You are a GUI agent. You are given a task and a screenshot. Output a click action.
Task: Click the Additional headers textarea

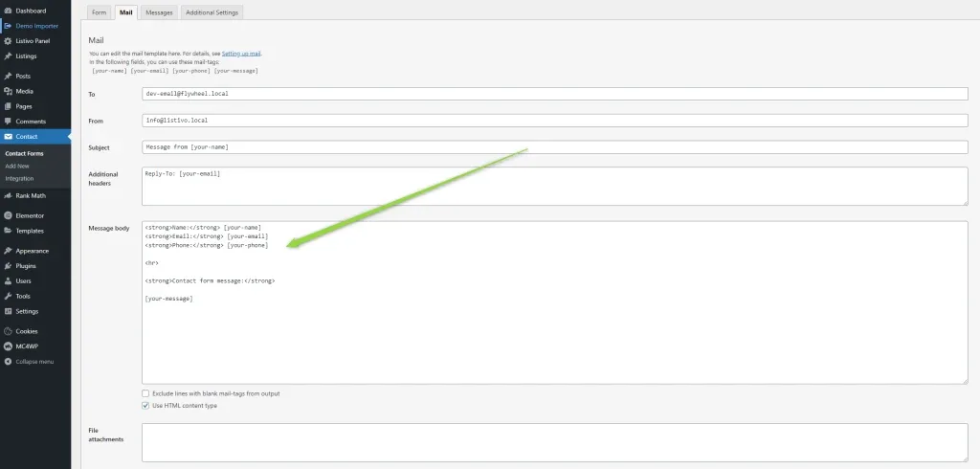click(x=555, y=186)
